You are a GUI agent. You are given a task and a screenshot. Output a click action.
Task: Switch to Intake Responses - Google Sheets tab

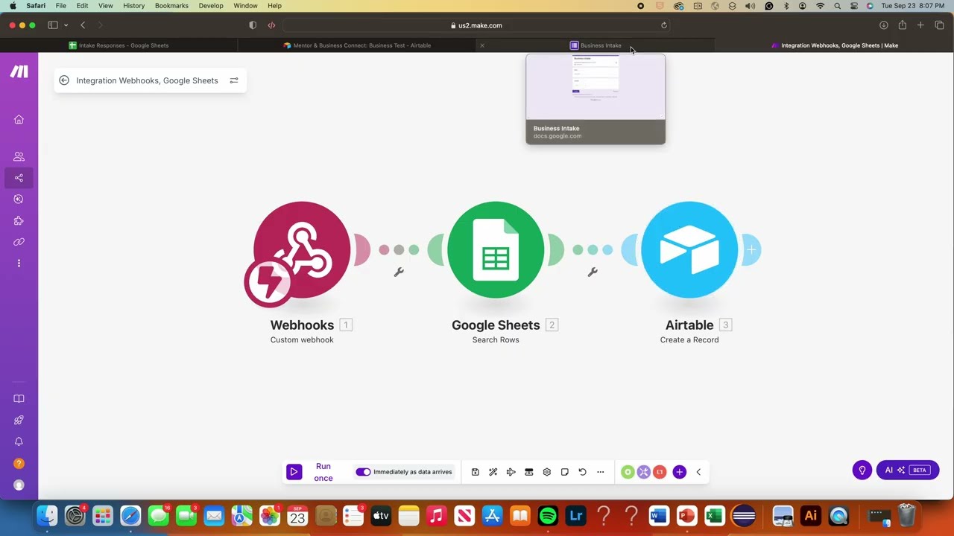(x=119, y=45)
